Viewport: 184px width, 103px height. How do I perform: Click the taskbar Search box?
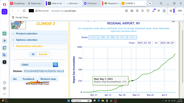click(81, 101)
